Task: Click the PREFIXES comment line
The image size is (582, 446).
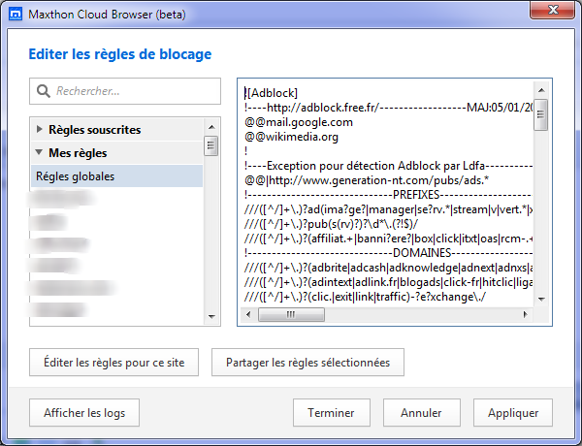Action: pyautogui.click(x=388, y=195)
